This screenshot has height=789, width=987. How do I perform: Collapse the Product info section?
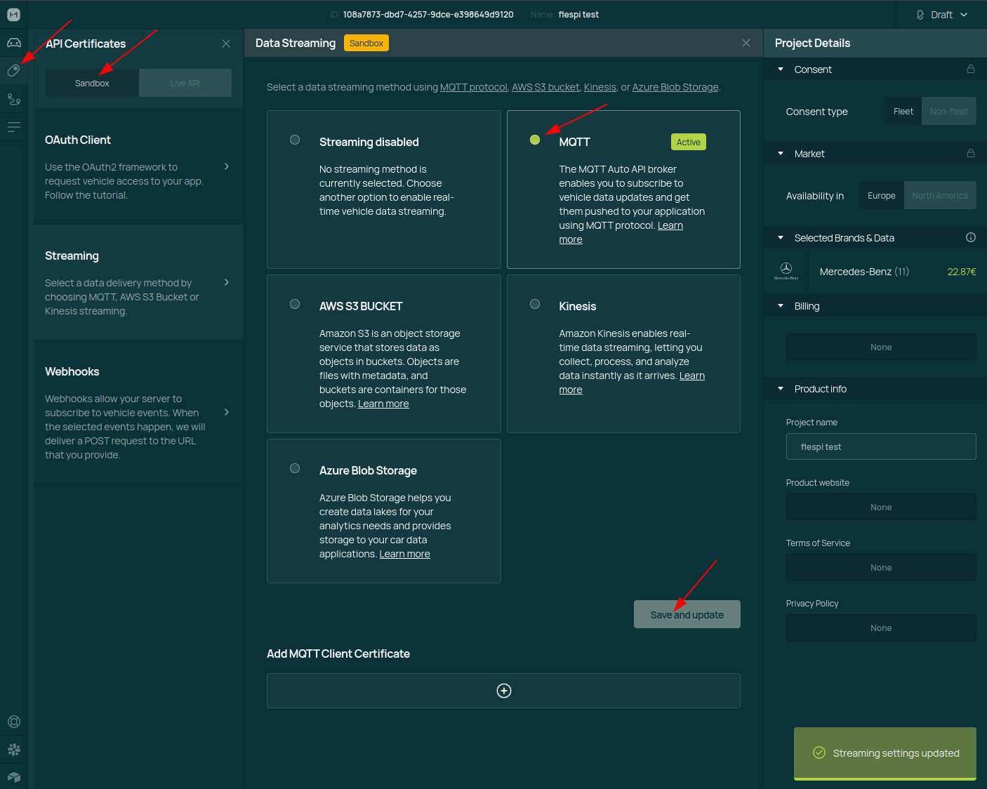point(781,388)
